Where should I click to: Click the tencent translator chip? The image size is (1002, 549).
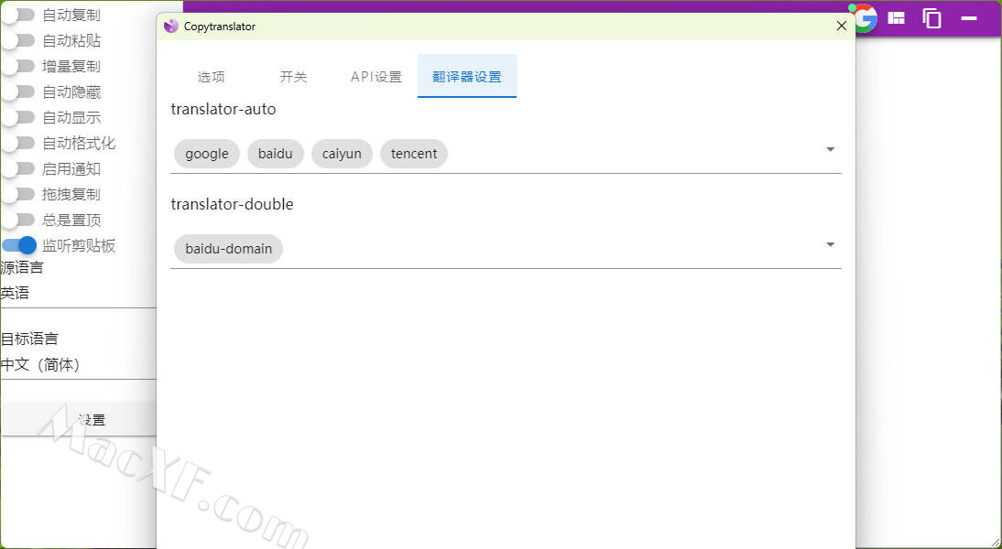coord(414,154)
